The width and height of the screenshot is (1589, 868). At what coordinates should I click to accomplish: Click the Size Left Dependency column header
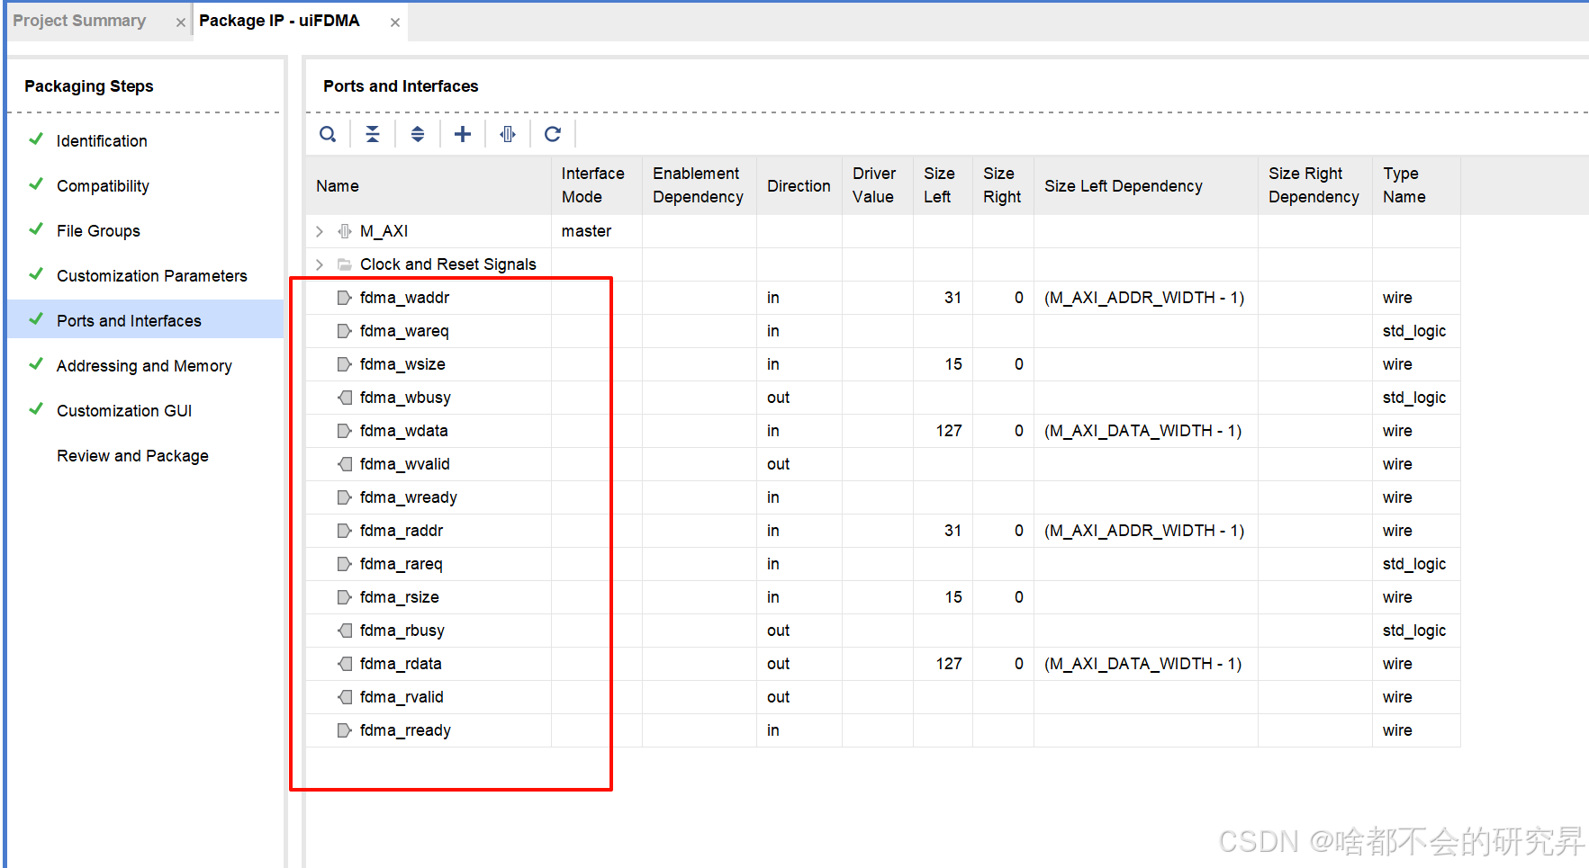[1145, 185]
